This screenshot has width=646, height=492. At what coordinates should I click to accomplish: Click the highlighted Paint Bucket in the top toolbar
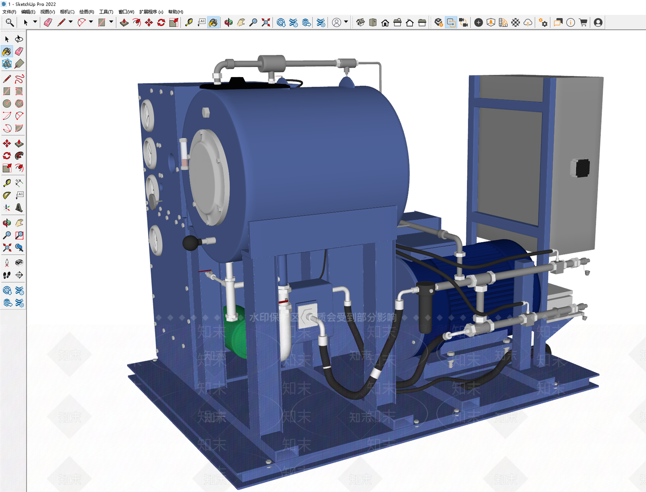pyautogui.click(x=213, y=23)
